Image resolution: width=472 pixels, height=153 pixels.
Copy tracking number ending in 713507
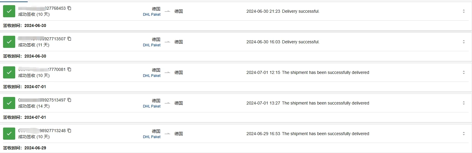pyautogui.click(x=69, y=39)
